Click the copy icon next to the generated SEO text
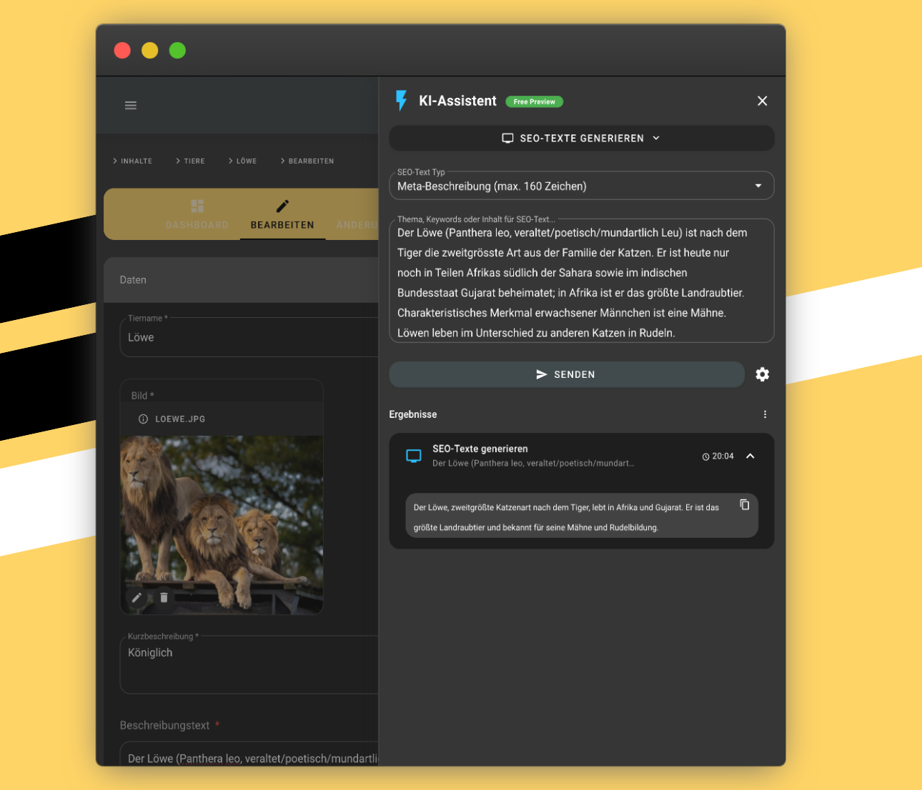922x790 pixels. point(744,504)
